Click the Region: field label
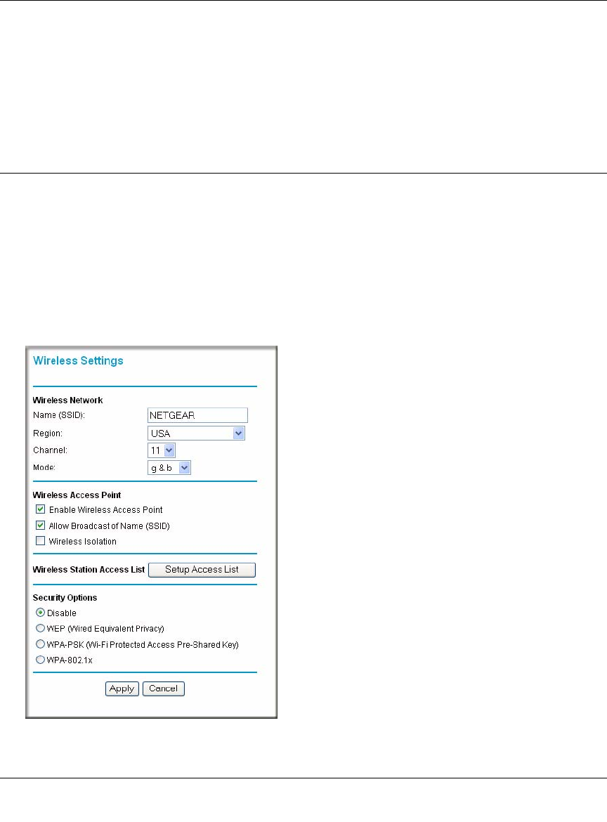 pyautogui.click(x=48, y=433)
